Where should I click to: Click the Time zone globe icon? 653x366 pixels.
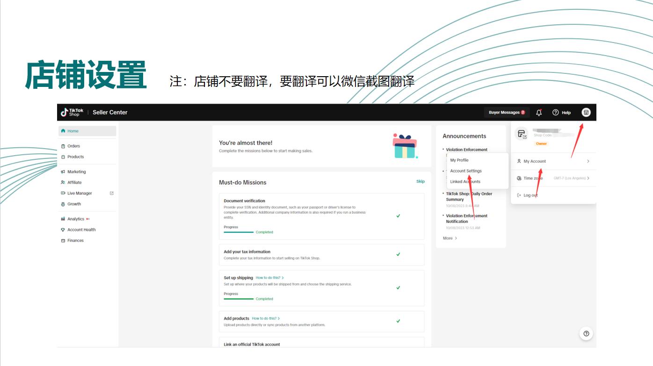click(519, 178)
